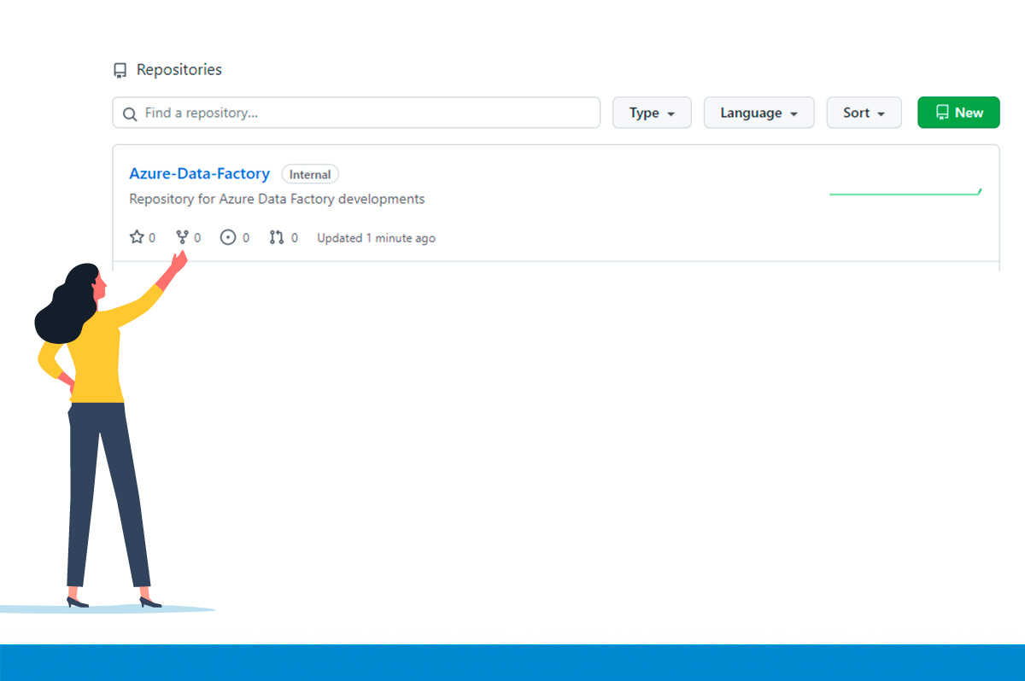Click the pull request icon on the repository row
The width and height of the screenshot is (1025, 681).
[278, 236]
